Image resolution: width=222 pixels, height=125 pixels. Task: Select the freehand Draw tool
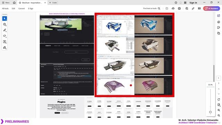coord(5,36)
